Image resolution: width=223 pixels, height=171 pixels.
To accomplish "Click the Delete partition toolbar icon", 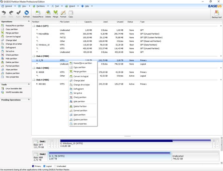I will (48, 14).
